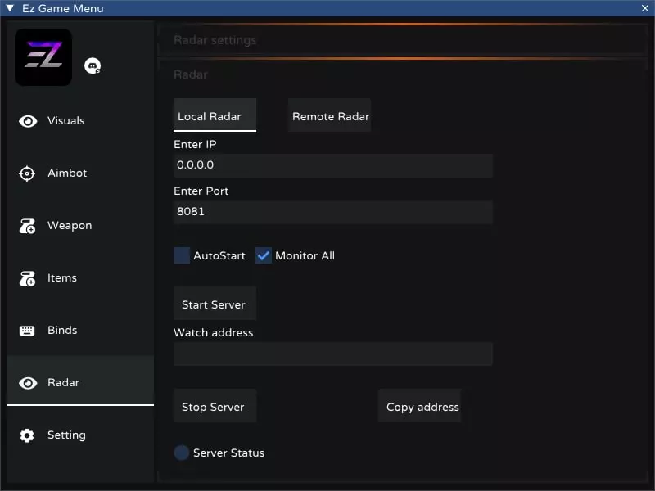Image resolution: width=655 pixels, height=491 pixels.
Task: Click the AutoStart label text
Action: [219, 255]
